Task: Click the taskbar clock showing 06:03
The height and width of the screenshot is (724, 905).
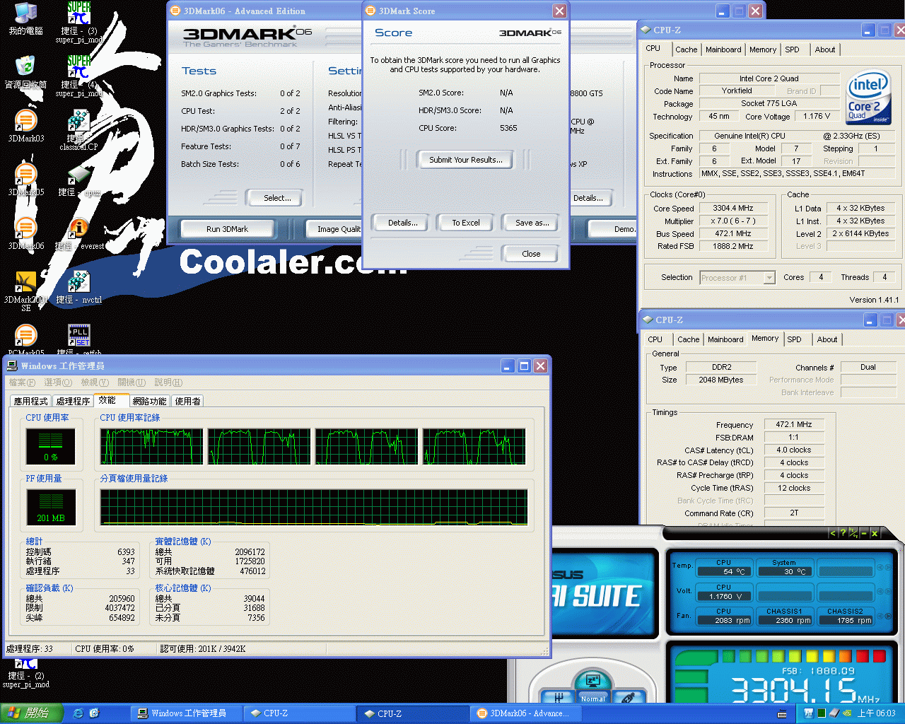Action: point(875,713)
